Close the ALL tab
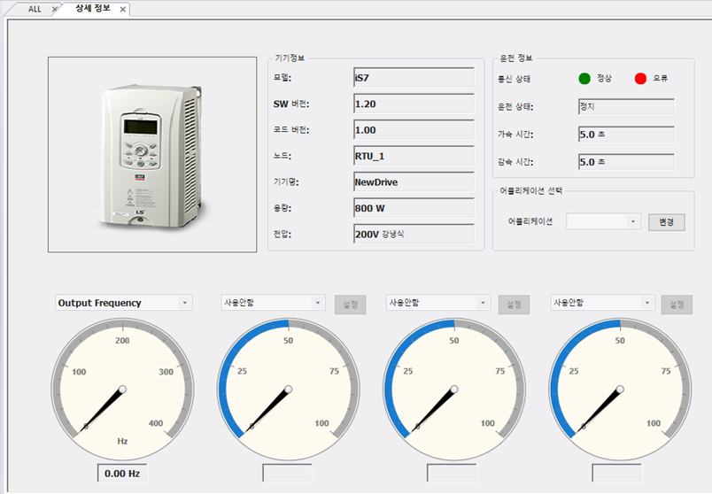This screenshot has width=712, height=494. point(55,9)
